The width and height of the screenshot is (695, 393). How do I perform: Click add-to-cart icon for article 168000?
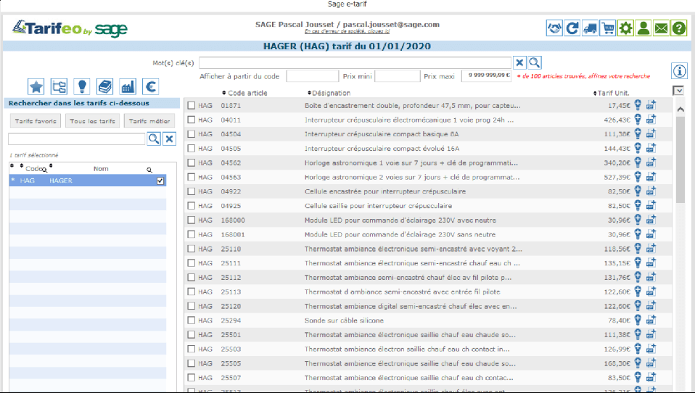(651, 220)
